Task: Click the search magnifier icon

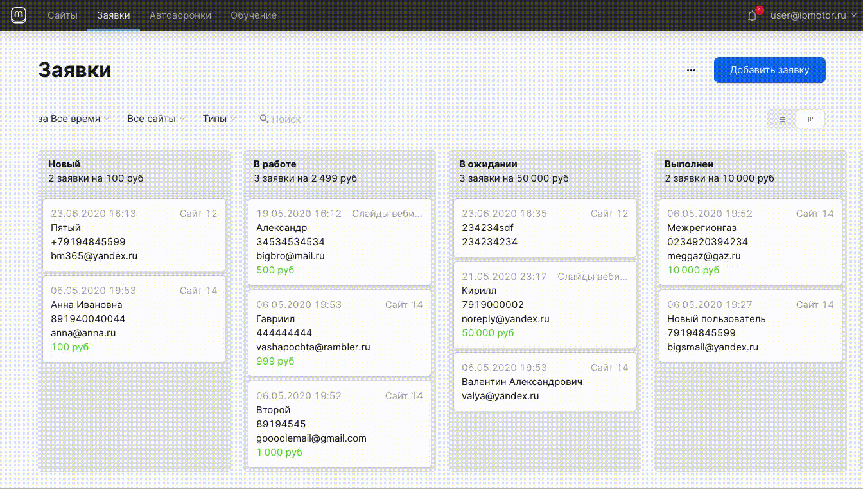Action: coord(263,119)
